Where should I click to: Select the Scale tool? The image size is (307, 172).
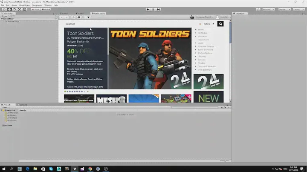coord(19,9)
